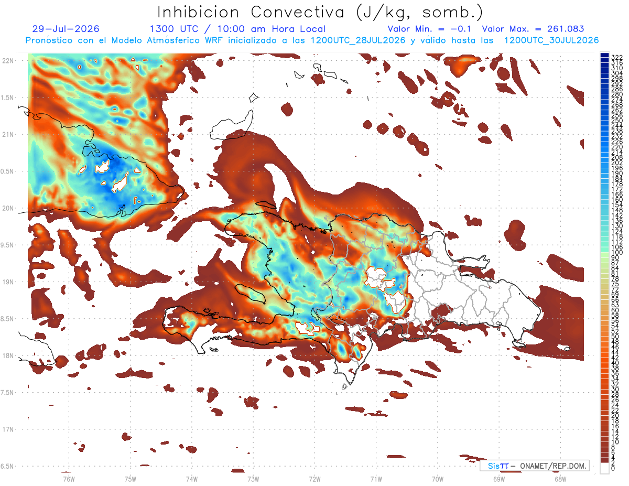Click the color bar value "202"

[x=617, y=163]
